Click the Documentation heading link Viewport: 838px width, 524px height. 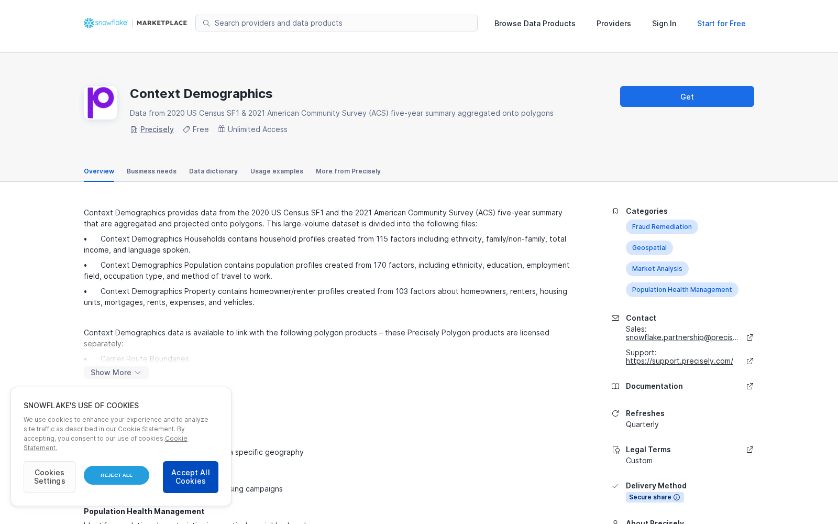(654, 386)
